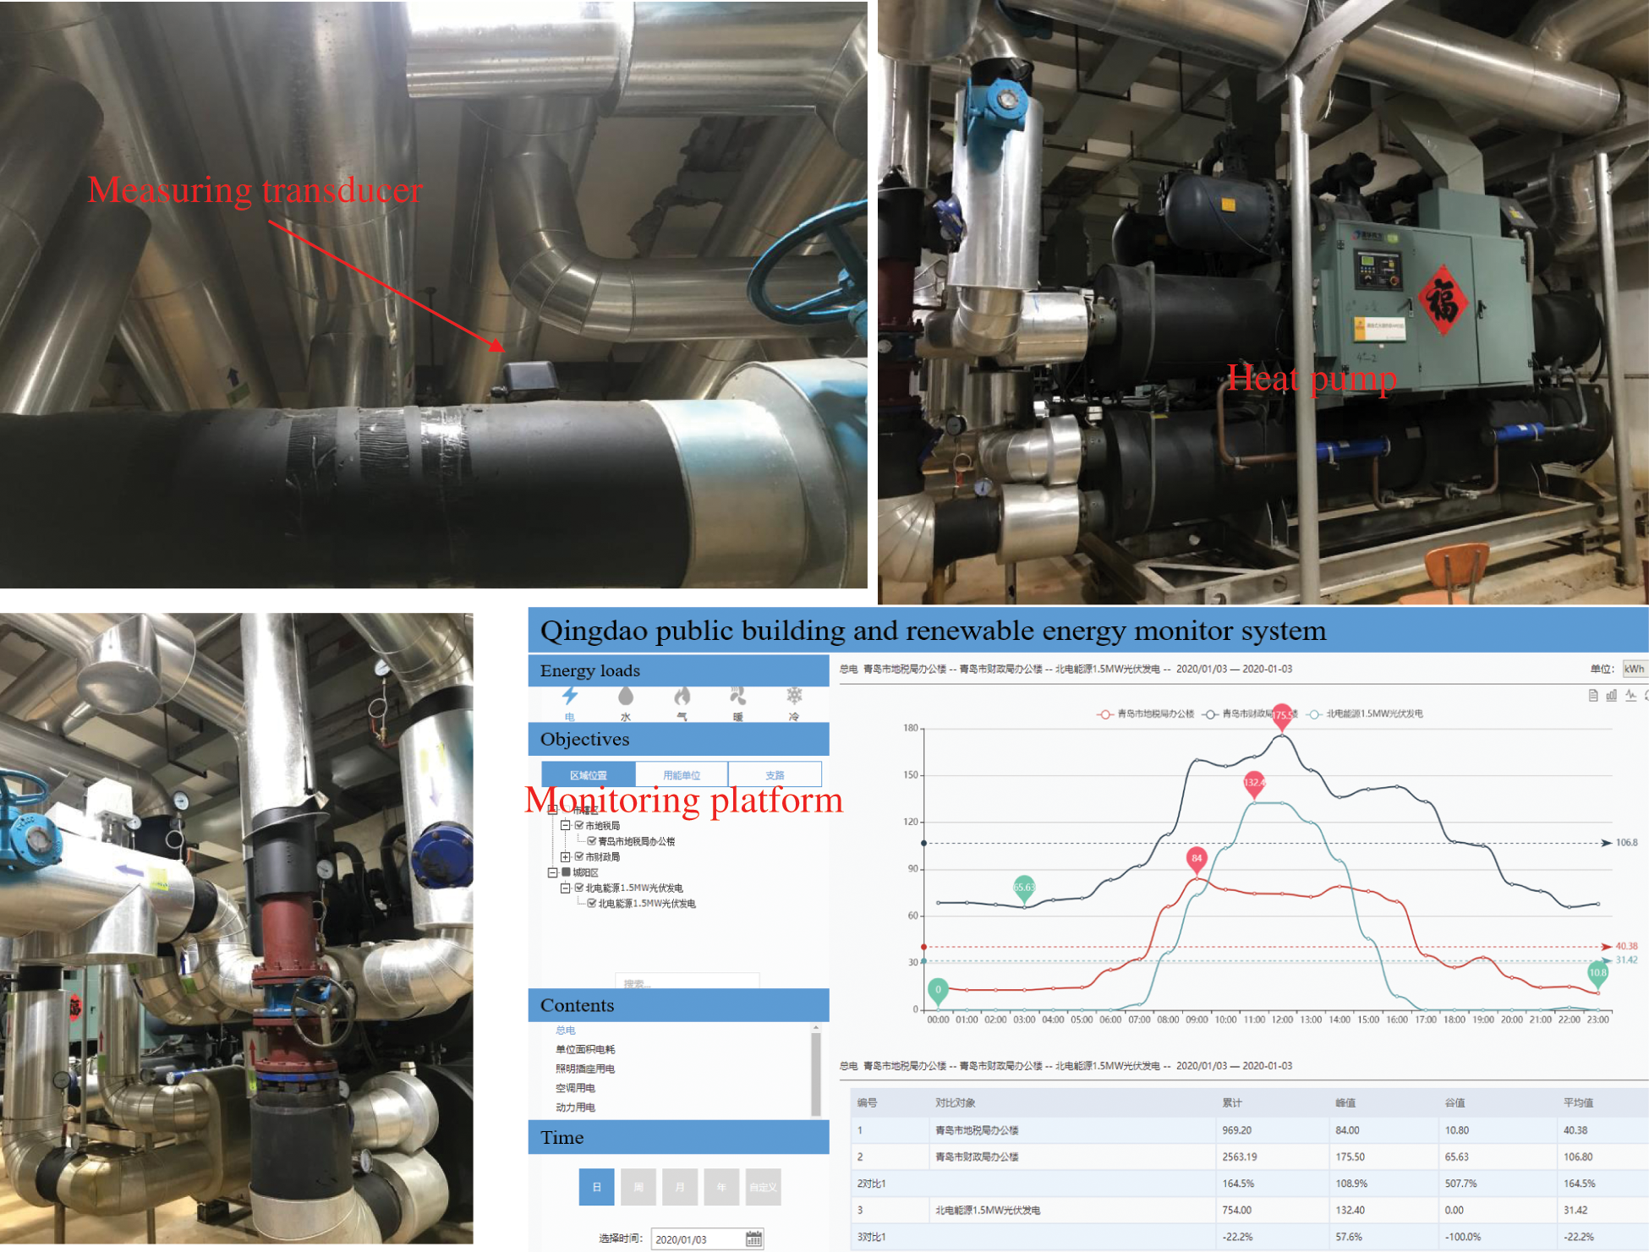Viewport: 1649px width, 1252px height.
Task: Open data view document icon above chart
Action: click(x=1593, y=695)
